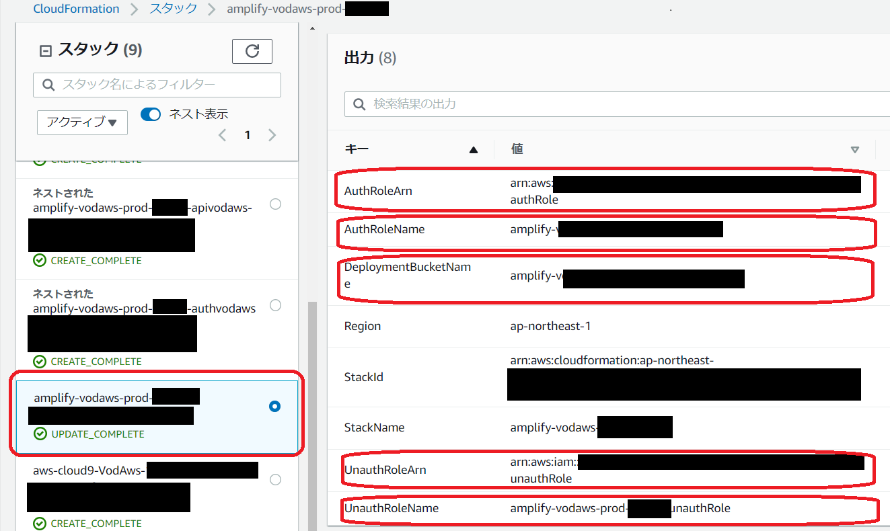
Task: Click the authvodaws stack CREATE_COMPLETE check icon
Action: coord(40,362)
